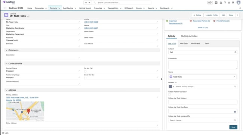
Task: Collapse the Comments section
Action: click(x=6, y=50)
